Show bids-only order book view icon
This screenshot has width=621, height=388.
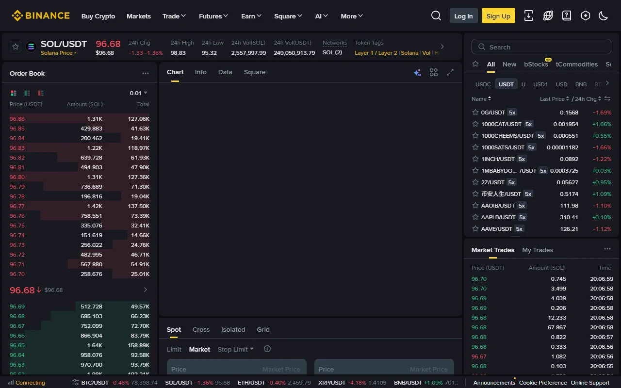point(27,93)
